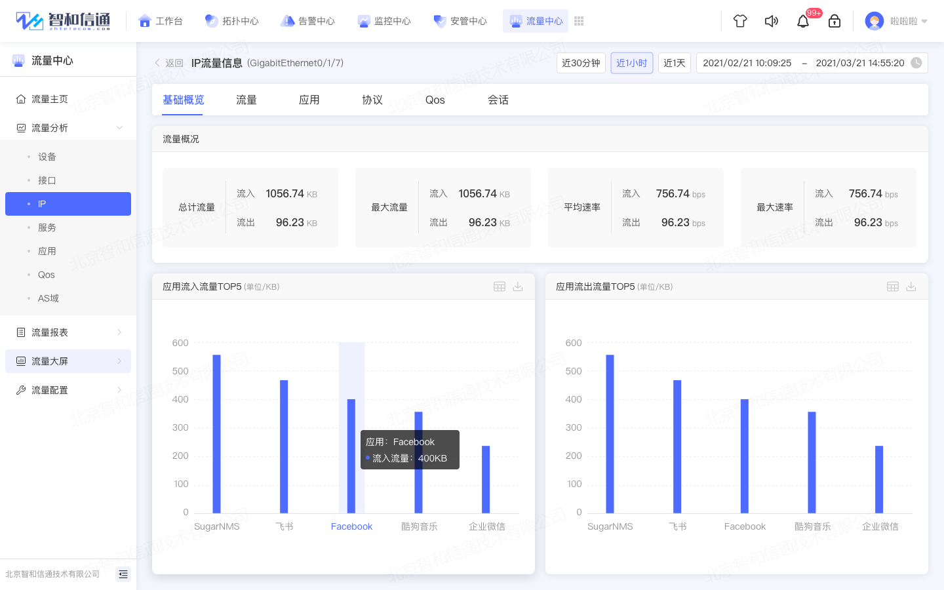Click the Facebook bar in inflow chart
The width and height of the screenshot is (944, 590).
[351, 456]
